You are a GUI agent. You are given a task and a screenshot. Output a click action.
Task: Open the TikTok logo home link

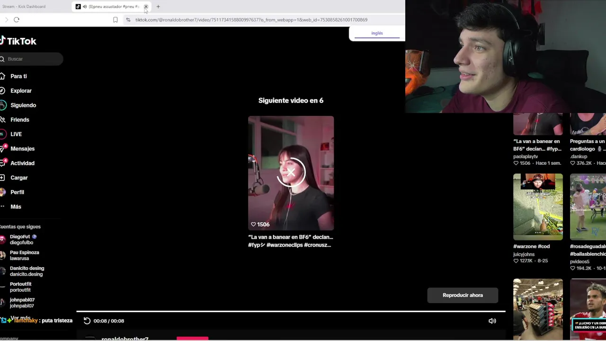click(x=18, y=41)
